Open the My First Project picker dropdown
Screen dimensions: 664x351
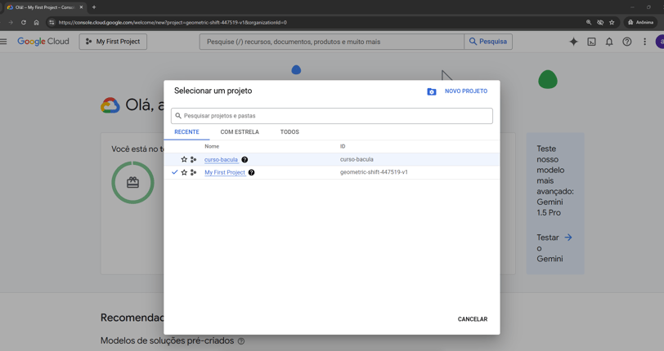pos(113,42)
